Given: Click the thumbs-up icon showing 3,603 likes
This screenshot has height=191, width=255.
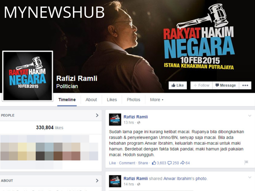Looking at the screenshot, I should point(154,163).
